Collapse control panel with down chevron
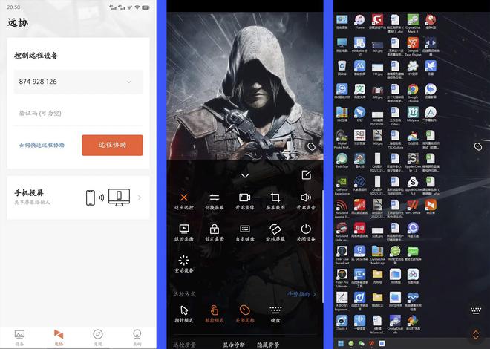This screenshot has width=490, height=349. tap(245, 175)
